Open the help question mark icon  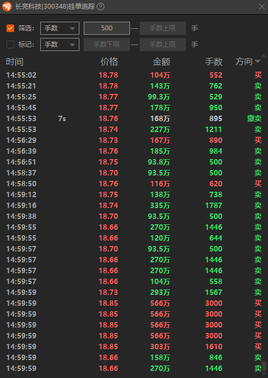pyautogui.click(x=101, y=7)
